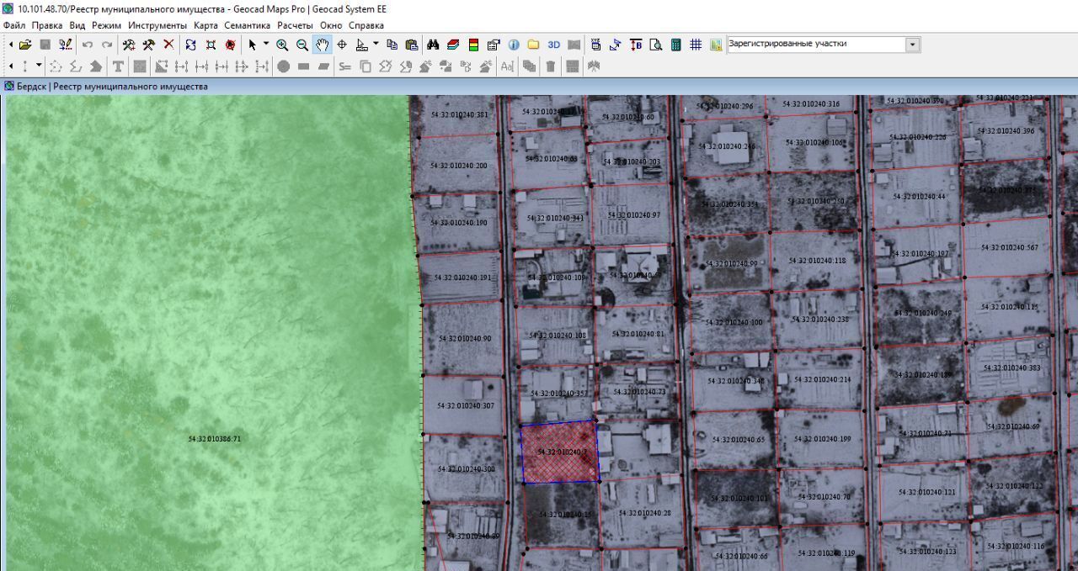Click parcel label 54:32:010386:71 in green area
The image size is (1078, 571).
coord(214,439)
